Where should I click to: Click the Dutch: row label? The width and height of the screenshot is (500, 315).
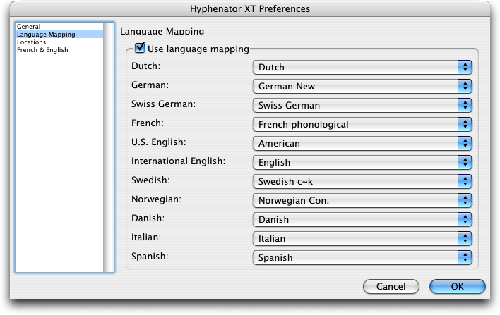click(x=145, y=66)
